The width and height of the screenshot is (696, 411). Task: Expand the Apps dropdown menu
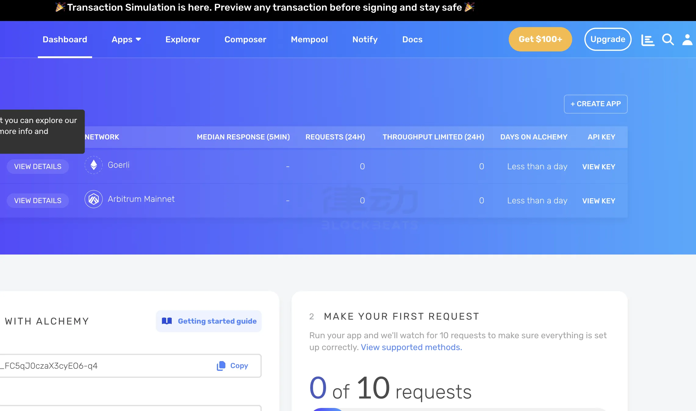tap(125, 39)
